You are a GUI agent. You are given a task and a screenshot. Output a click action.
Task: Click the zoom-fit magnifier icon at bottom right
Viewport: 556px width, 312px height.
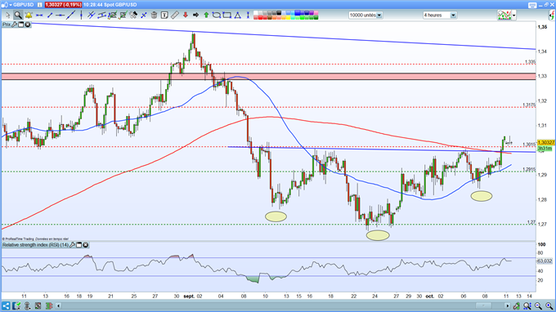[x=527, y=306]
